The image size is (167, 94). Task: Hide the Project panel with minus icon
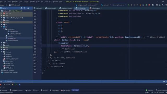pyautogui.click(x=31, y=8)
